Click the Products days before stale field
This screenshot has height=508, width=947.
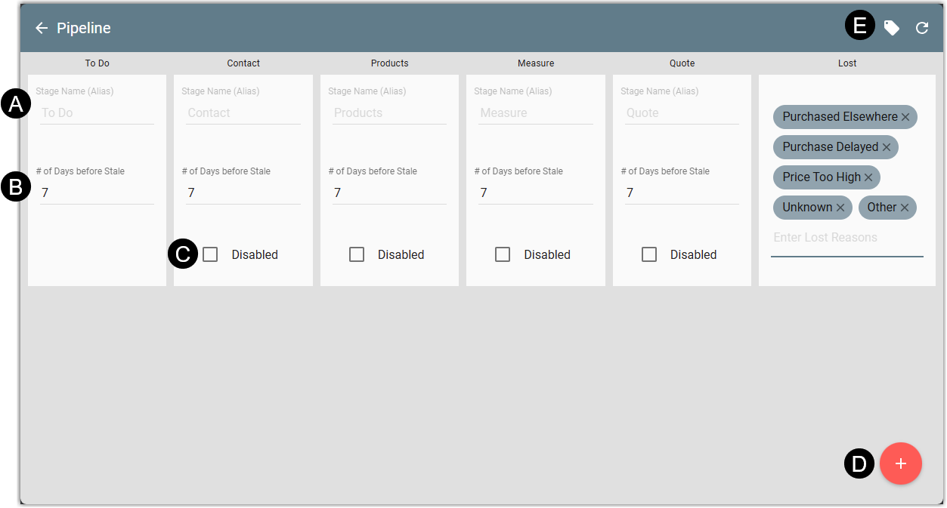(389, 193)
